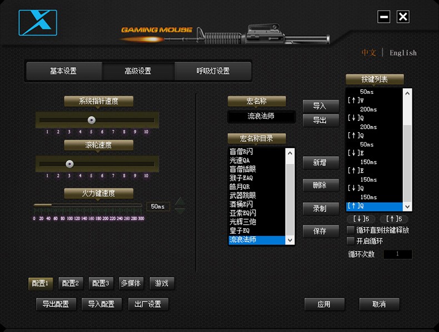Image resolution: width=439 pixels, height=332 pixels.
Task: Switch to the 呼吸灯设置 tab
Action: click(x=213, y=71)
